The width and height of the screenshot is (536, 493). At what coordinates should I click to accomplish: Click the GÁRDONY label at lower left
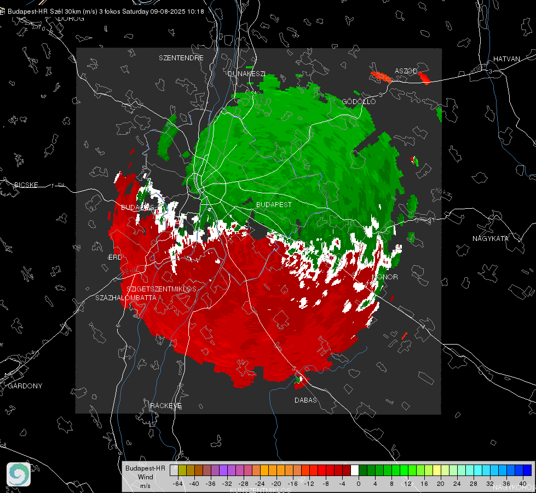click(25, 386)
